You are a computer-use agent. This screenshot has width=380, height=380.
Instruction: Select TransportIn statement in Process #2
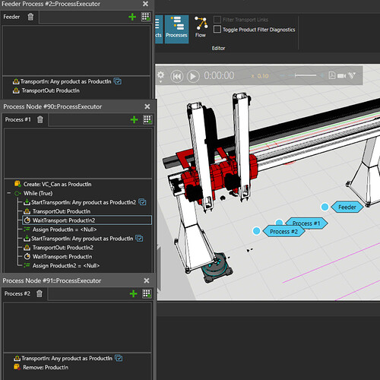click(x=67, y=358)
